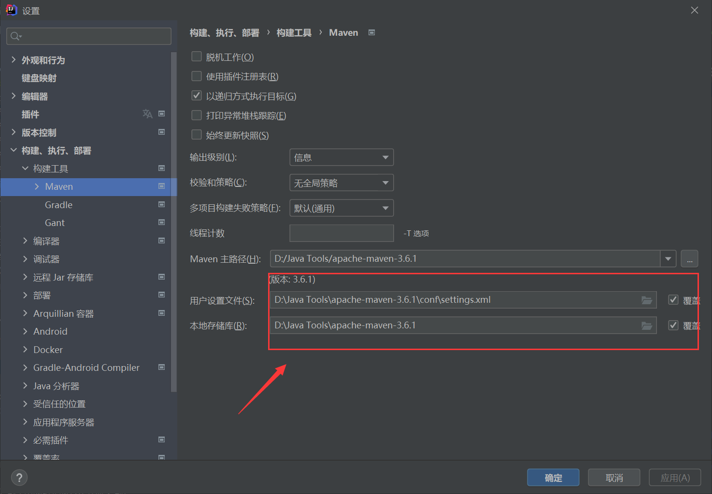Toggle 覆盖 next to the settings.xml path
This screenshot has width=712, height=494.
tap(673, 299)
